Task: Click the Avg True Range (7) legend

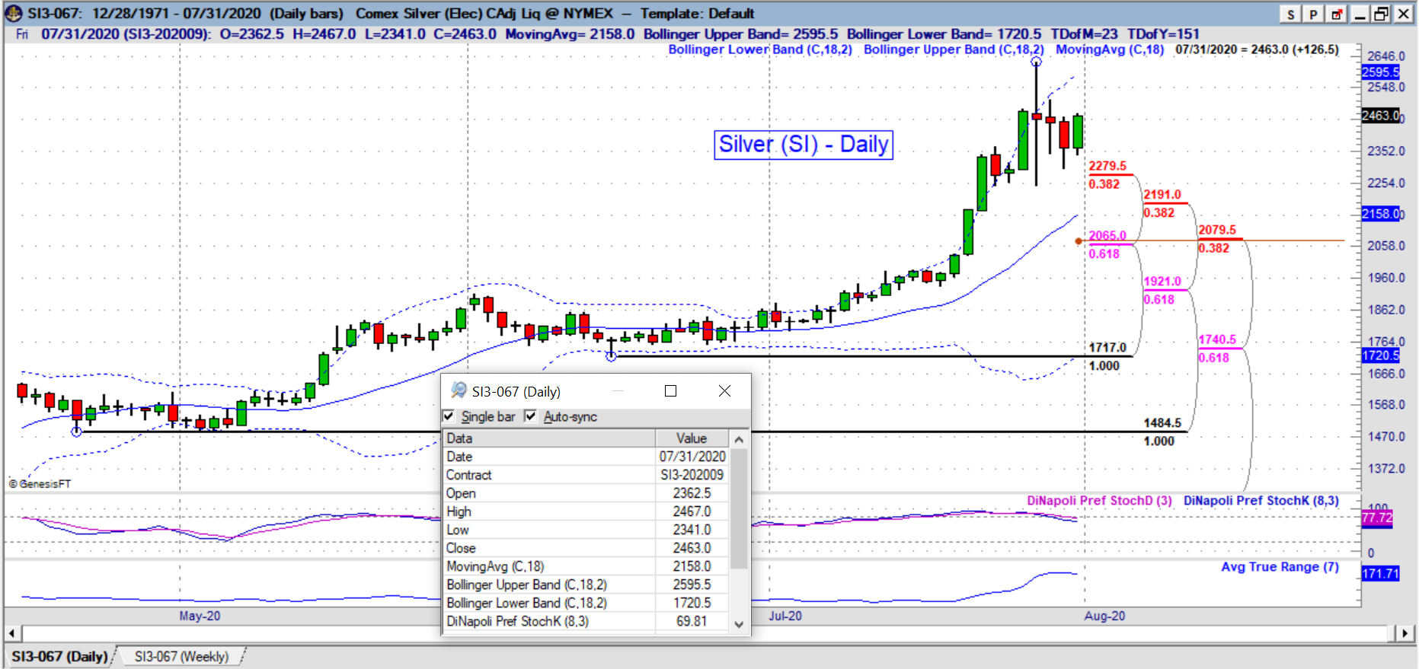Action: [x=1280, y=566]
